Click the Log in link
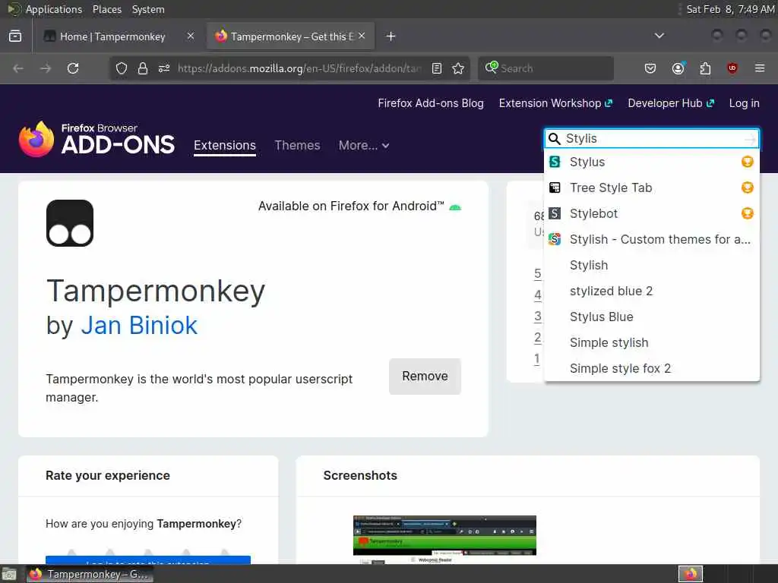Viewport: 778px width, 583px height. click(x=745, y=103)
